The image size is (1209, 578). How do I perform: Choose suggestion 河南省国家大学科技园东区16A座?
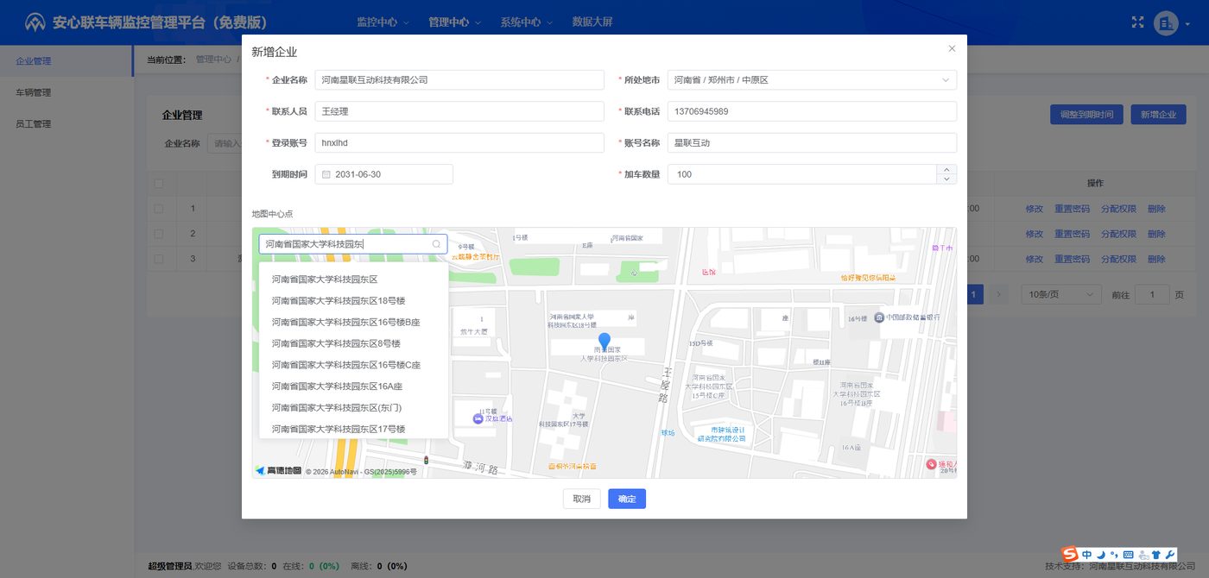[x=354, y=386]
